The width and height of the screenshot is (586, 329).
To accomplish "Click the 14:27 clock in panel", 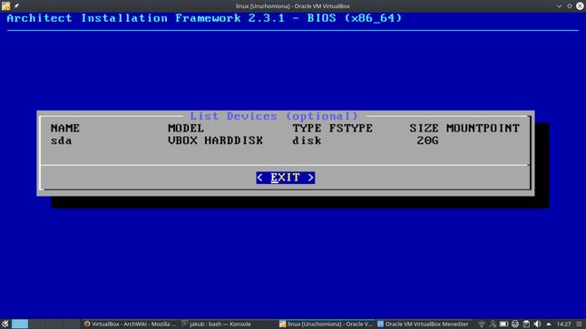I will 563,324.
